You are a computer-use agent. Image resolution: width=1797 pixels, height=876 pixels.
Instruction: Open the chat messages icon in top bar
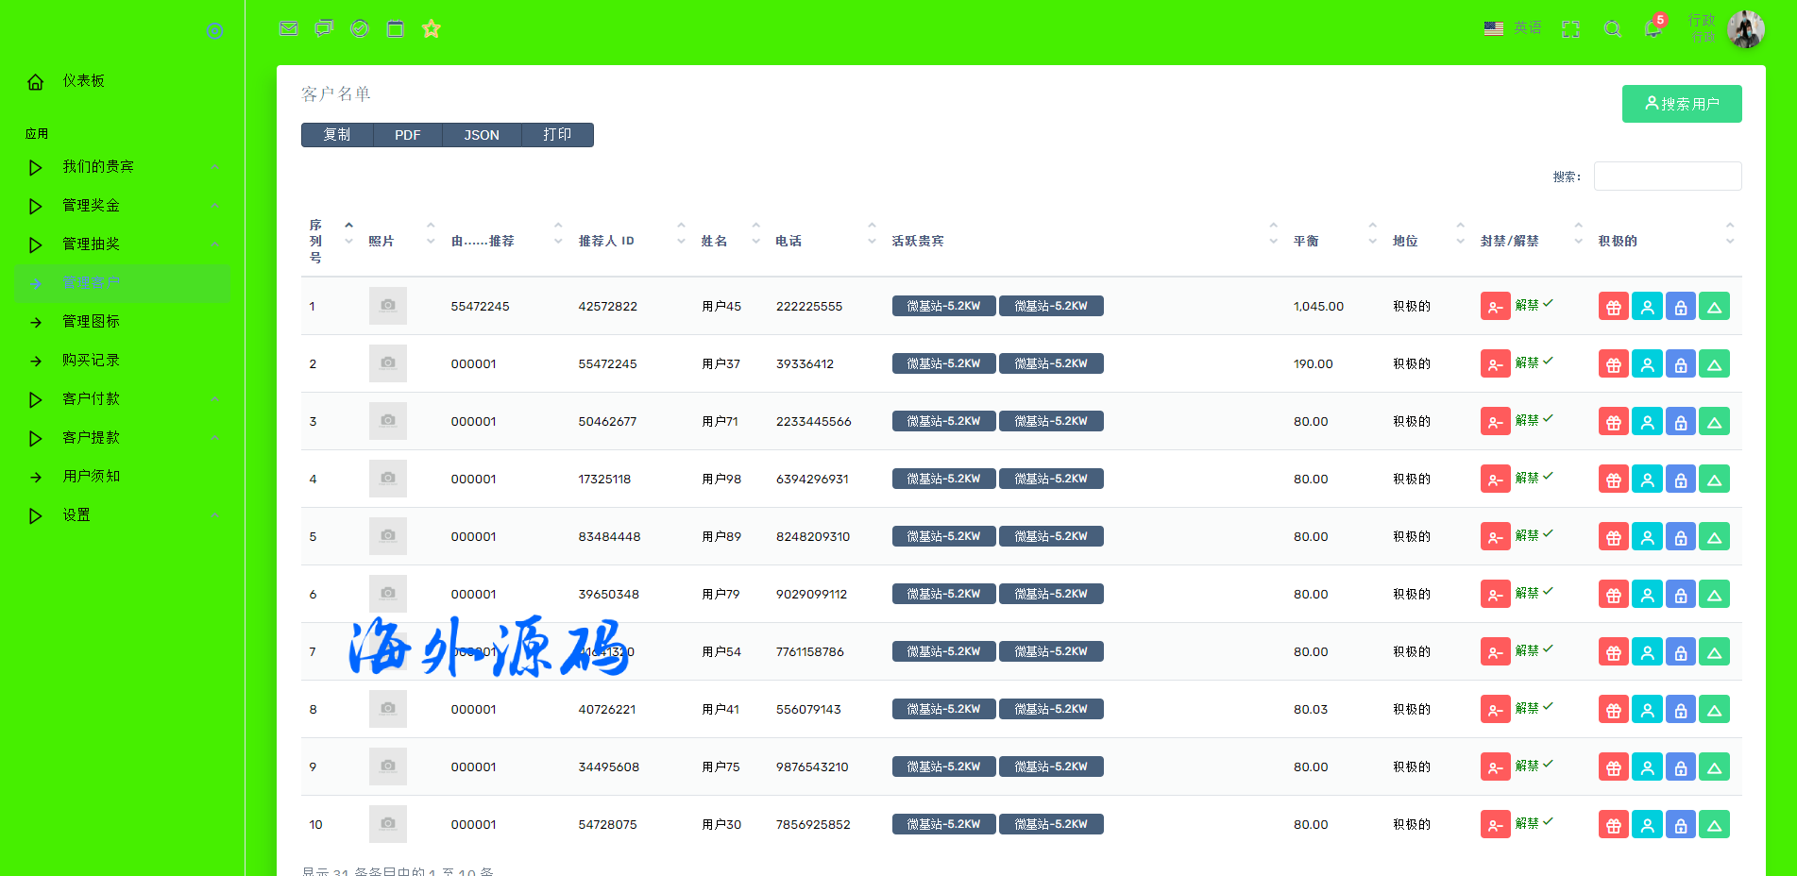[324, 28]
